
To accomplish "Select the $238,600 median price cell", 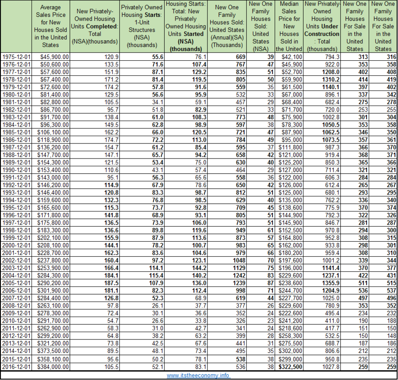I will (x=289, y=283).
